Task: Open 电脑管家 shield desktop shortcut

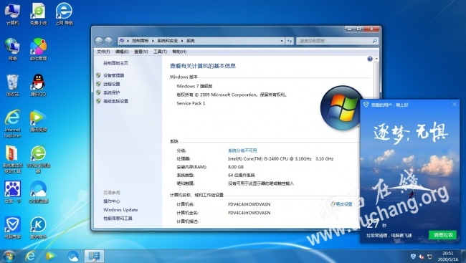Action: [12, 227]
